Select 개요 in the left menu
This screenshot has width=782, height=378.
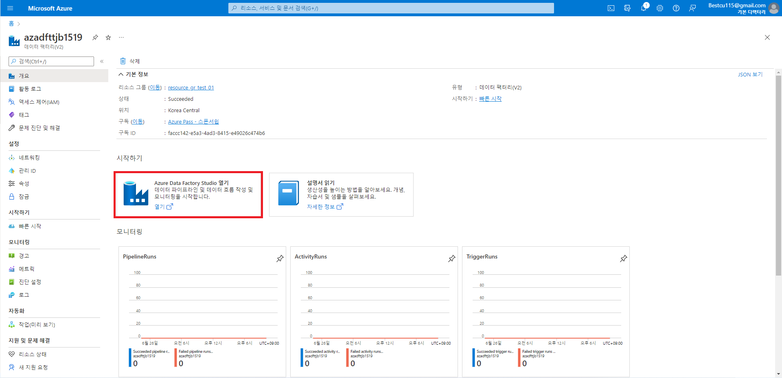click(54, 76)
